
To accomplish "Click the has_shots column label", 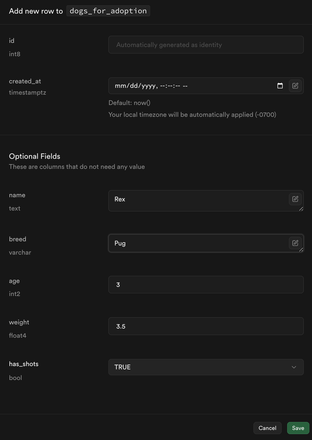I will (24, 364).
